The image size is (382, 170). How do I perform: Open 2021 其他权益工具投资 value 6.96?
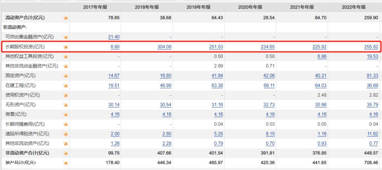(x=322, y=56)
